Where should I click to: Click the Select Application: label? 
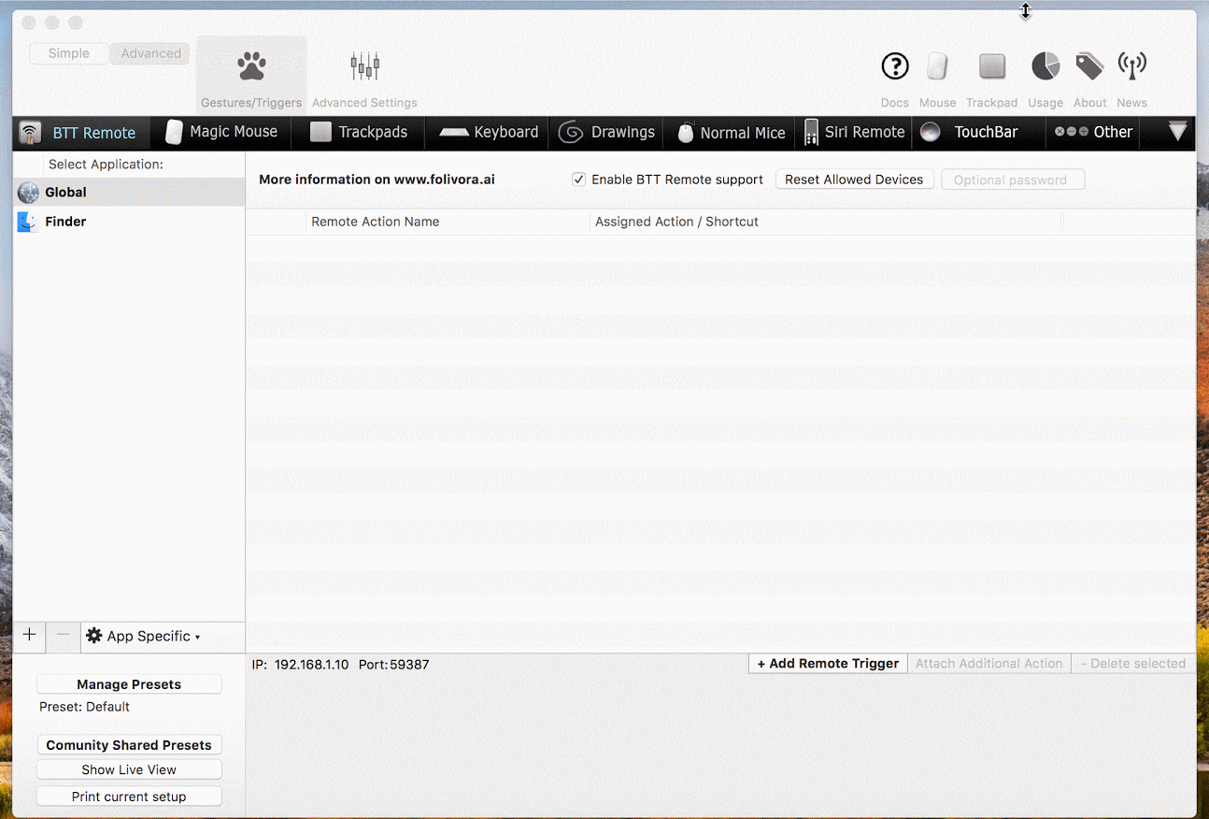click(106, 165)
